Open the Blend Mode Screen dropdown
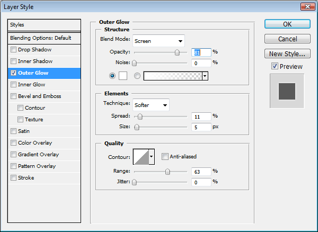Screen dimensions: 318x232 pos(158,41)
